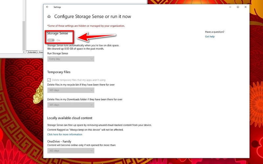Click the Settings window title bar text

[x=57, y=7]
